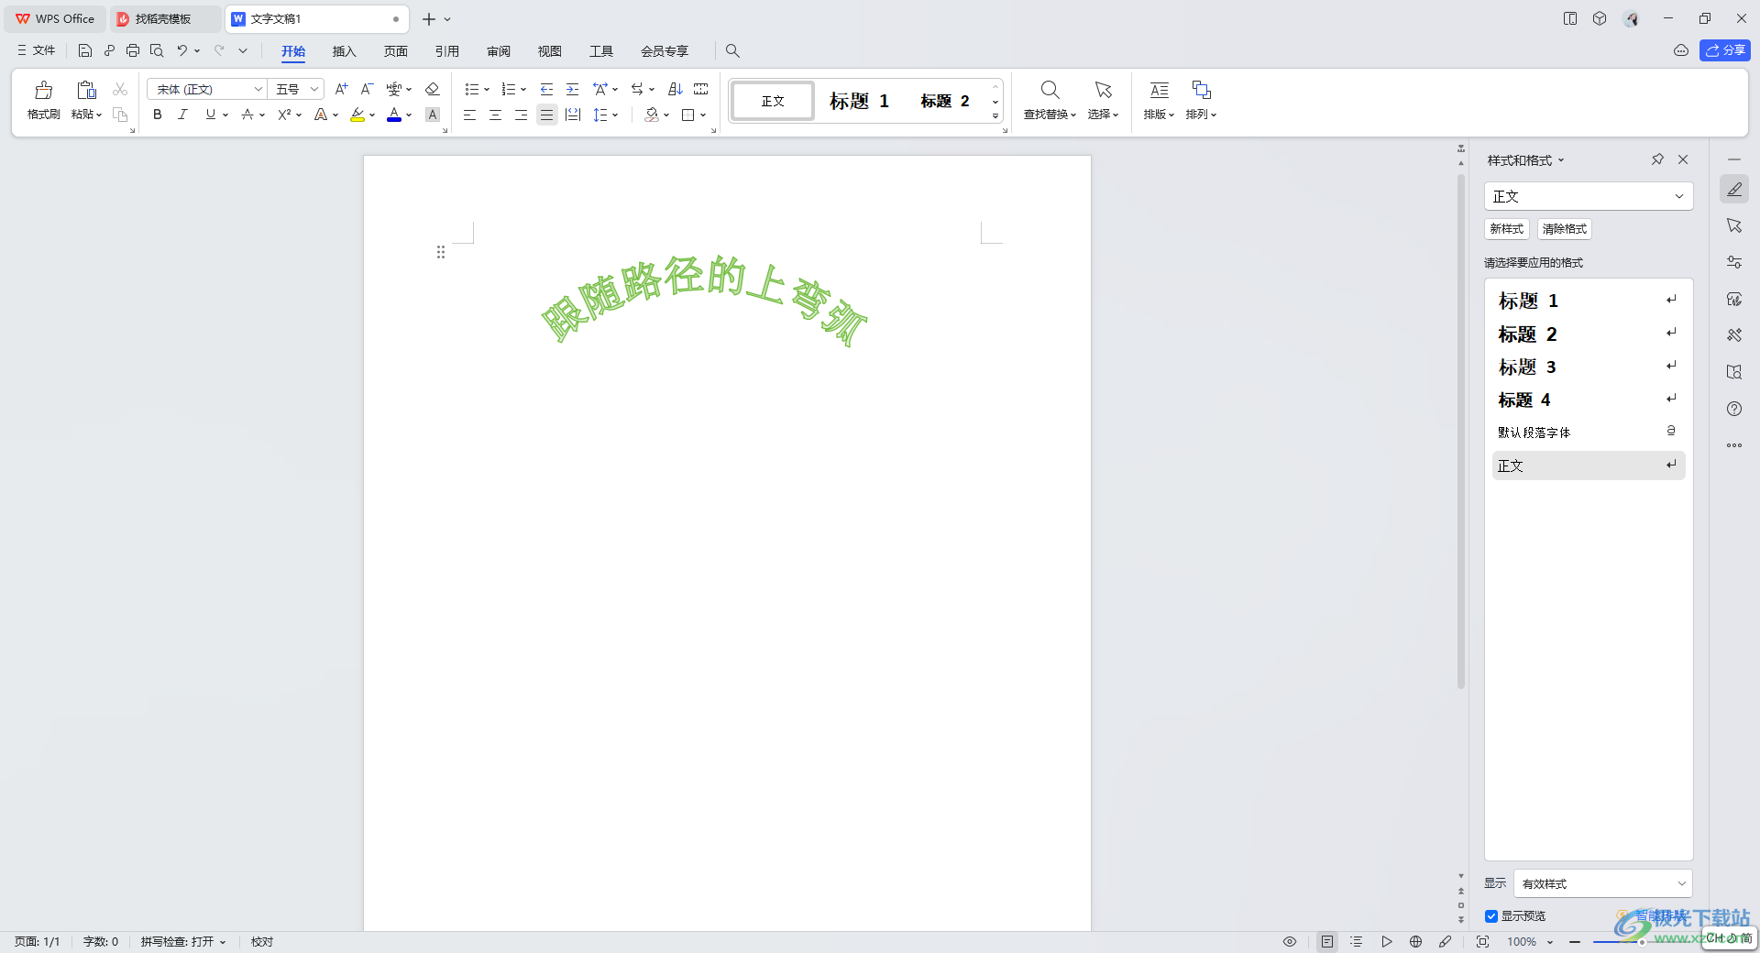The image size is (1760, 953).
Task: Expand the styles gallery more arrow
Action: 995,115
